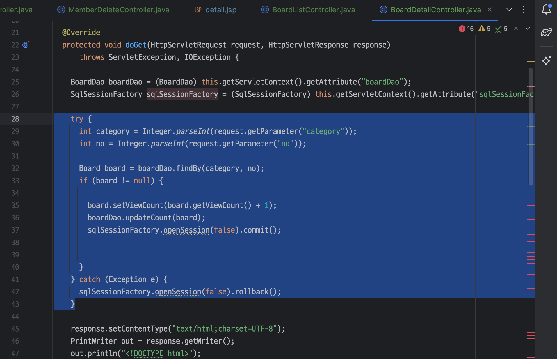Click the override gutter icon on line 22
Viewport: 557px width, 359px height.
click(x=26, y=45)
